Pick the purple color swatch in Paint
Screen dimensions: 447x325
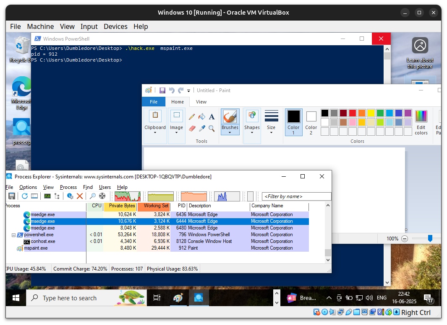408,113
